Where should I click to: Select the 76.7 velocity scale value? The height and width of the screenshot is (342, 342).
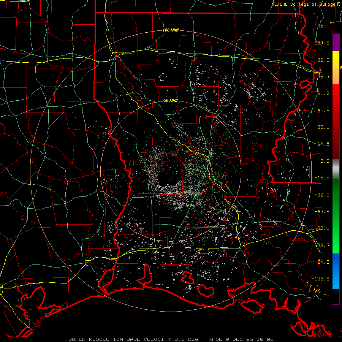click(x=323, y=76)
